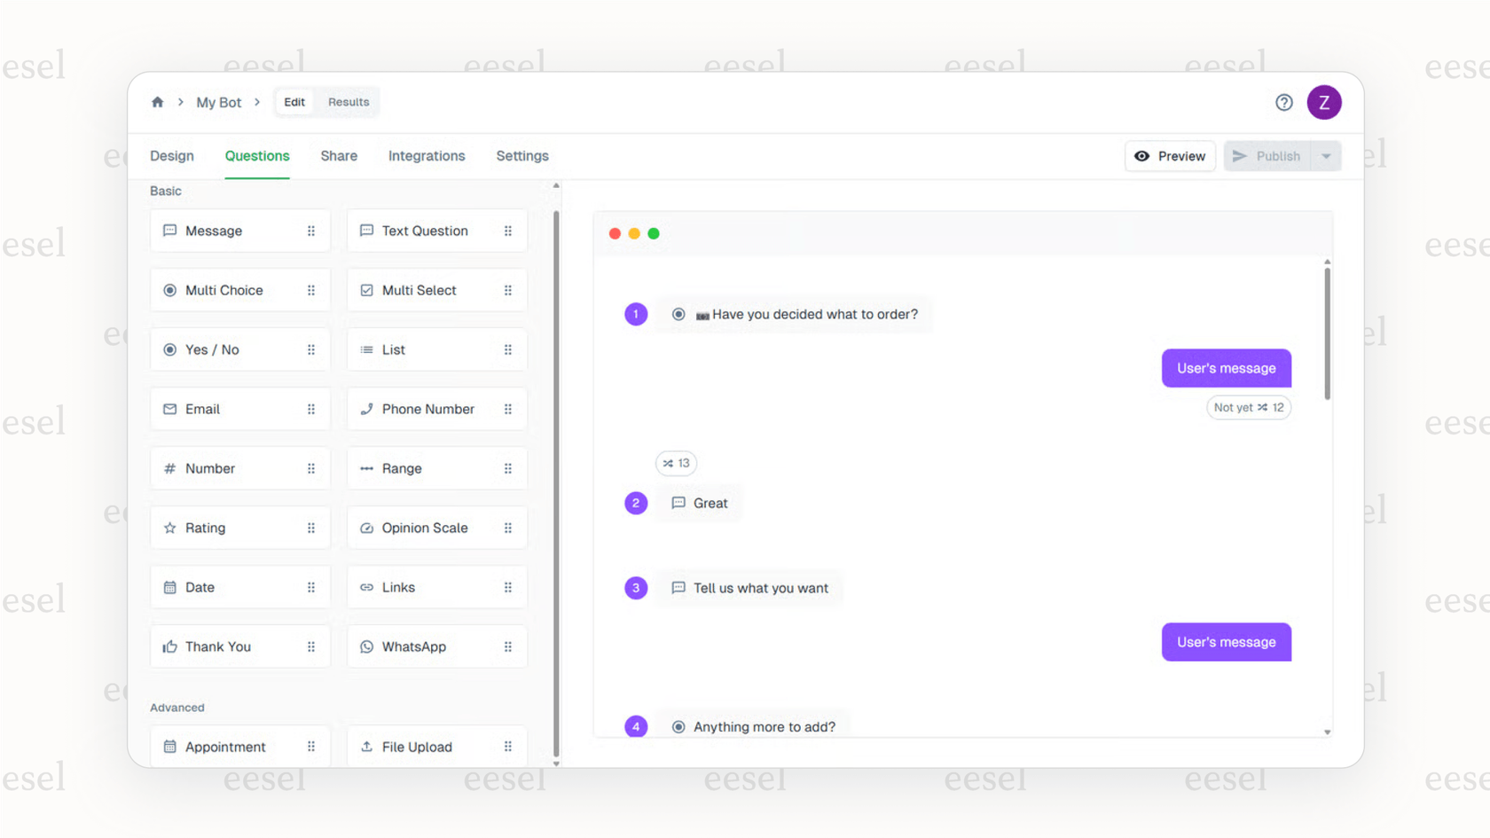Screen dimensions: 1490x838
Task: Select the File Upload icon
Action: pos(367,747)
